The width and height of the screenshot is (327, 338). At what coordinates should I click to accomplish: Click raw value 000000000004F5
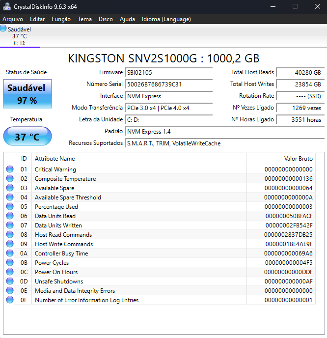[289, 263]
